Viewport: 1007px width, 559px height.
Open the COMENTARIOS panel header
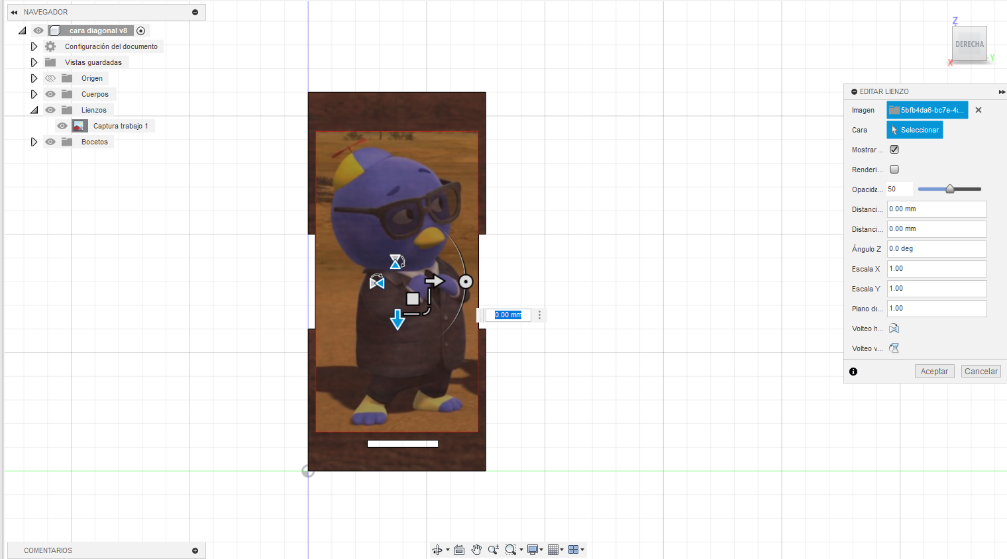point(47,550)
